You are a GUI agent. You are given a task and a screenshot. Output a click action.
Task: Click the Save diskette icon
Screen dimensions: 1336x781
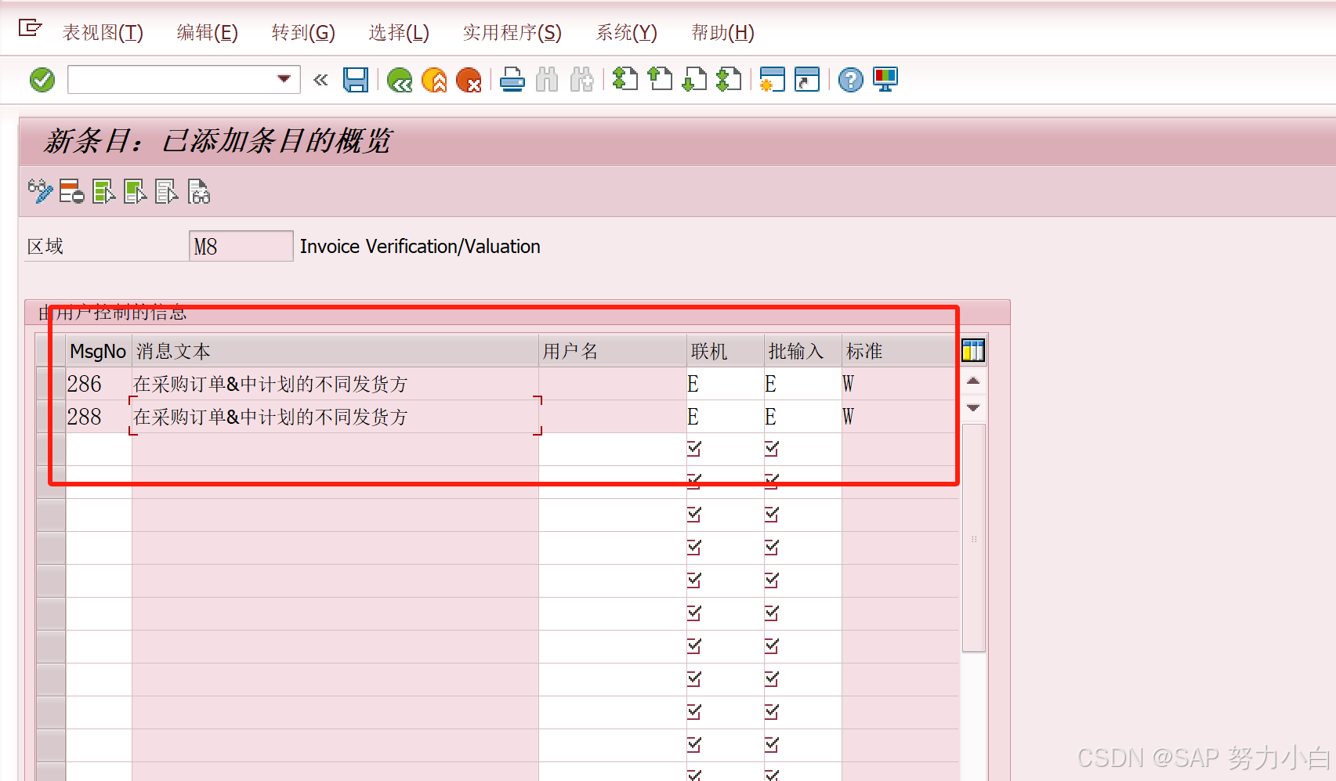356,79
